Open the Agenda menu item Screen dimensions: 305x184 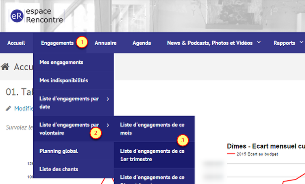click(142, 43)
